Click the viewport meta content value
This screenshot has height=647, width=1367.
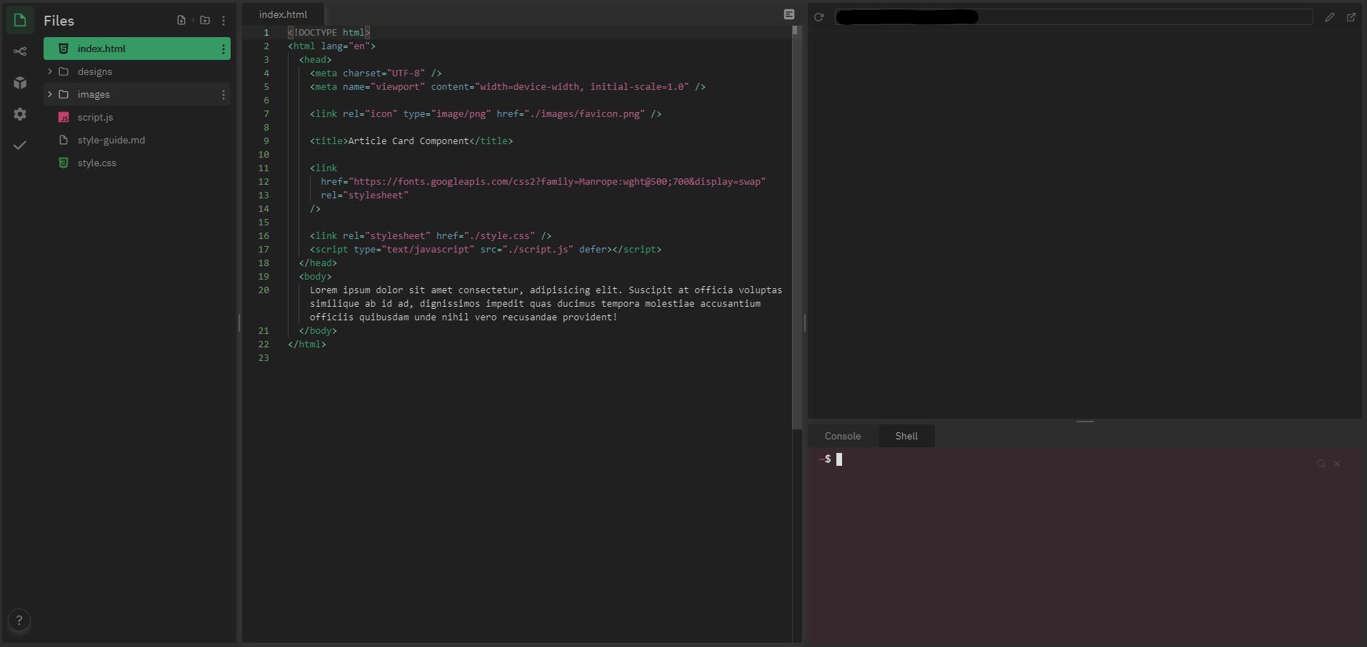tap(581, 87)
